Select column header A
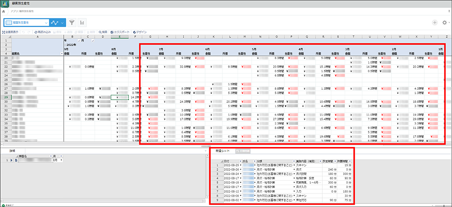 click(x=38, y=37)
